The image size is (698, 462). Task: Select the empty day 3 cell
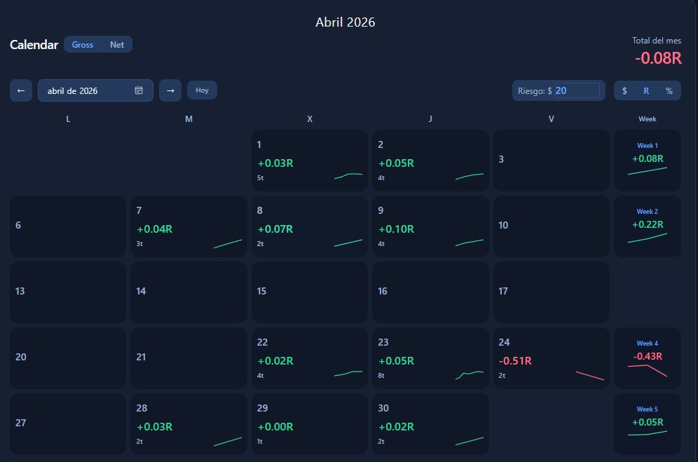point(551,161)
